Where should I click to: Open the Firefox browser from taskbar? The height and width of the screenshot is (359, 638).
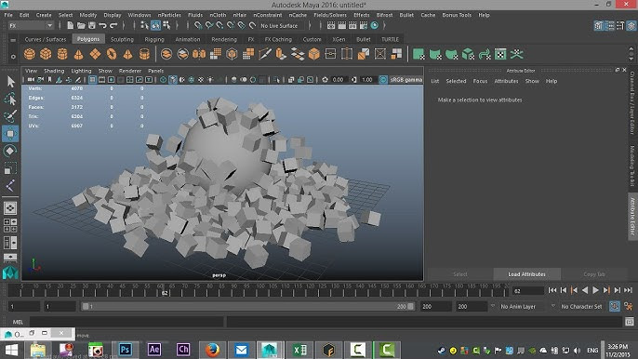pyautogui.click(x=212, y=350)
